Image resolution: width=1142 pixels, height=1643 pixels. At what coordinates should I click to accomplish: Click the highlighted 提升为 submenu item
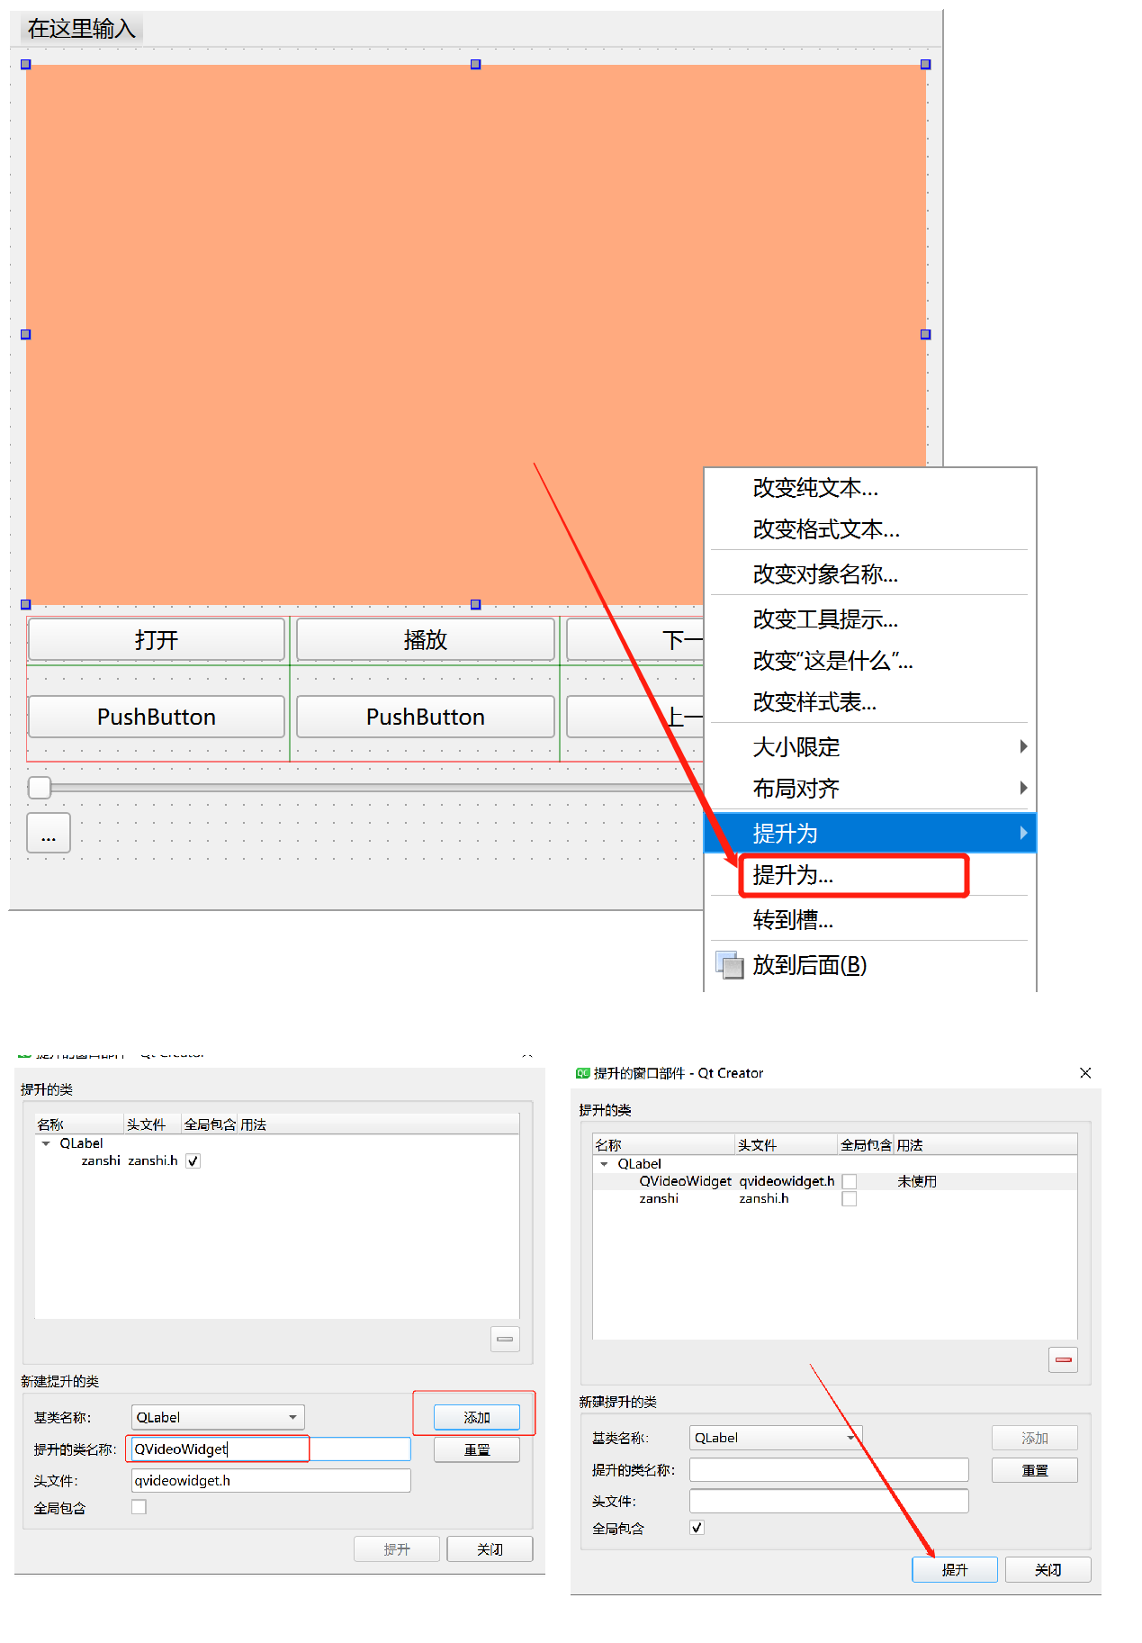click(869, 833)
